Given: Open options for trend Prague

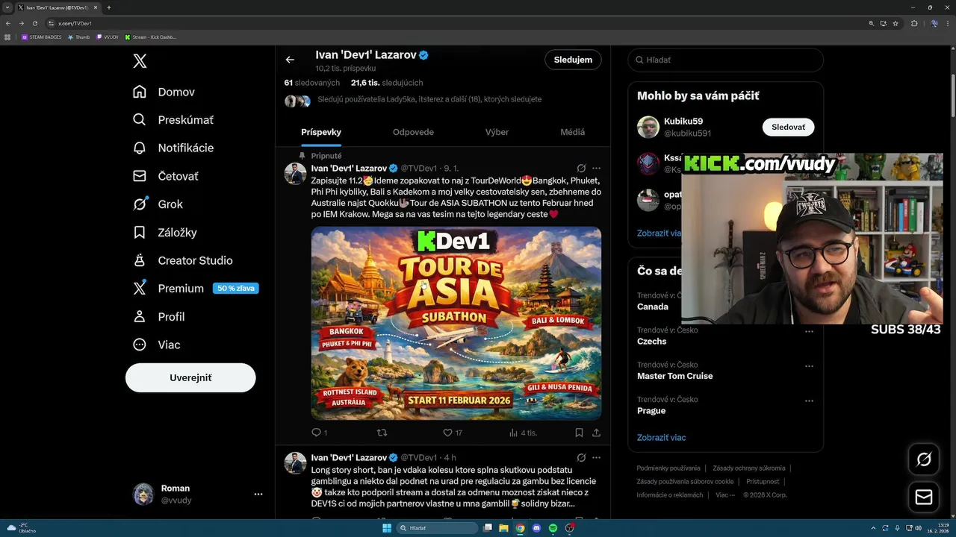Looking at the screenshot, I should pyautogui.click(x=809, y=401).
